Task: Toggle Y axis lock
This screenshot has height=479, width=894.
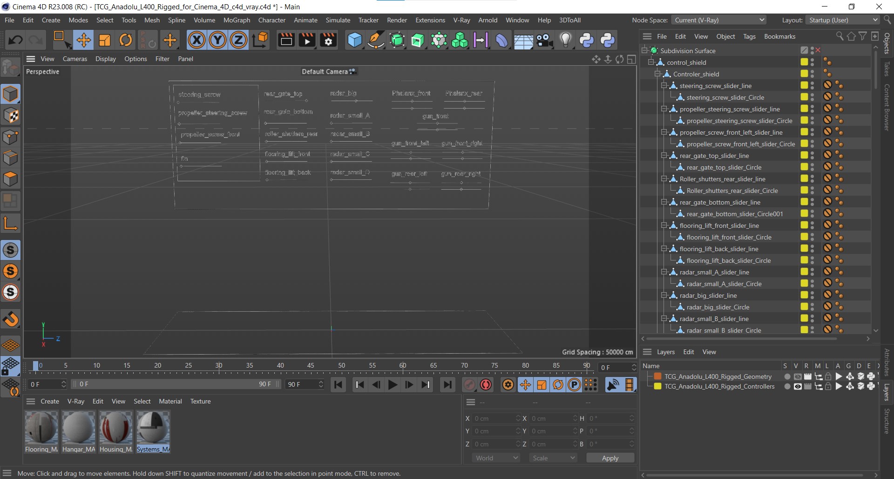Action: (x=217, y=40)
